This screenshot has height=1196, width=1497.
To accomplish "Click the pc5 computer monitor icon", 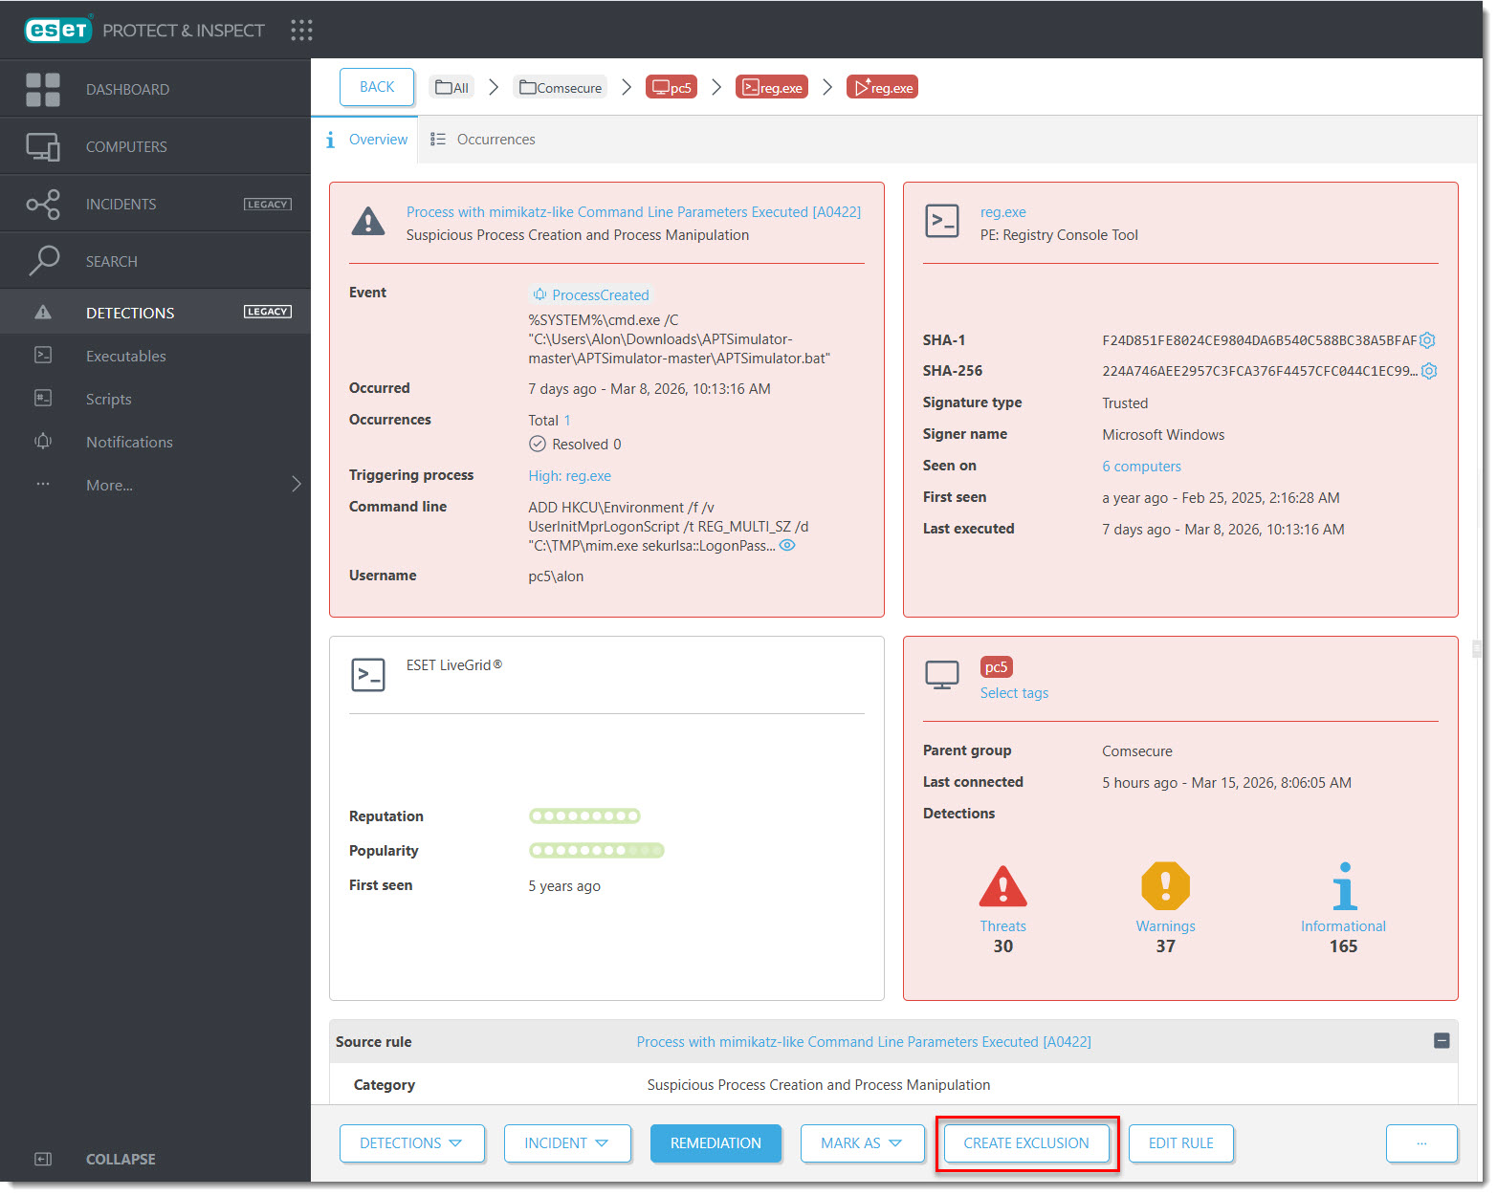I will click(x=942, y=675).
